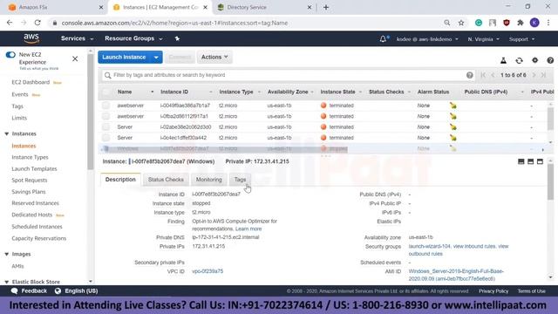Collapse the Images sidebar section
The height and width of the screenshot is (314, 558).
[6, 254]
